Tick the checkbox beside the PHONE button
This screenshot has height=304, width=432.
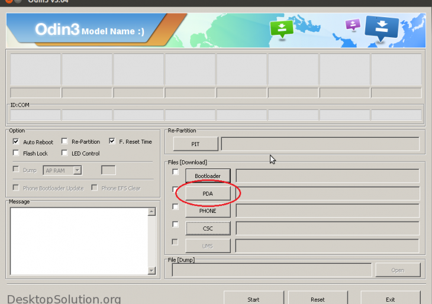click(175, 207)
